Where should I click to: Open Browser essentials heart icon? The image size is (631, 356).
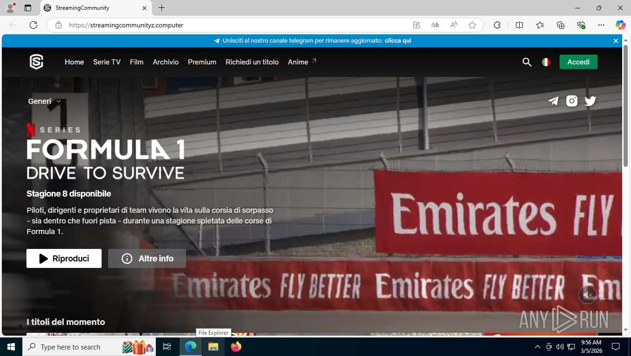(581, 25)
